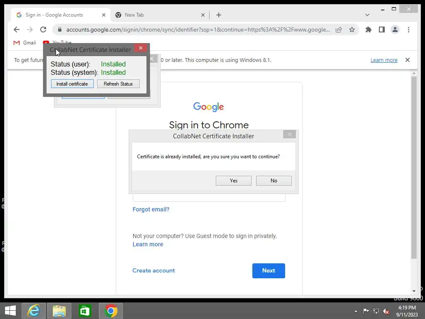425x319 pixels.
Task: Click Create account link
Action: tap(154, 270)
